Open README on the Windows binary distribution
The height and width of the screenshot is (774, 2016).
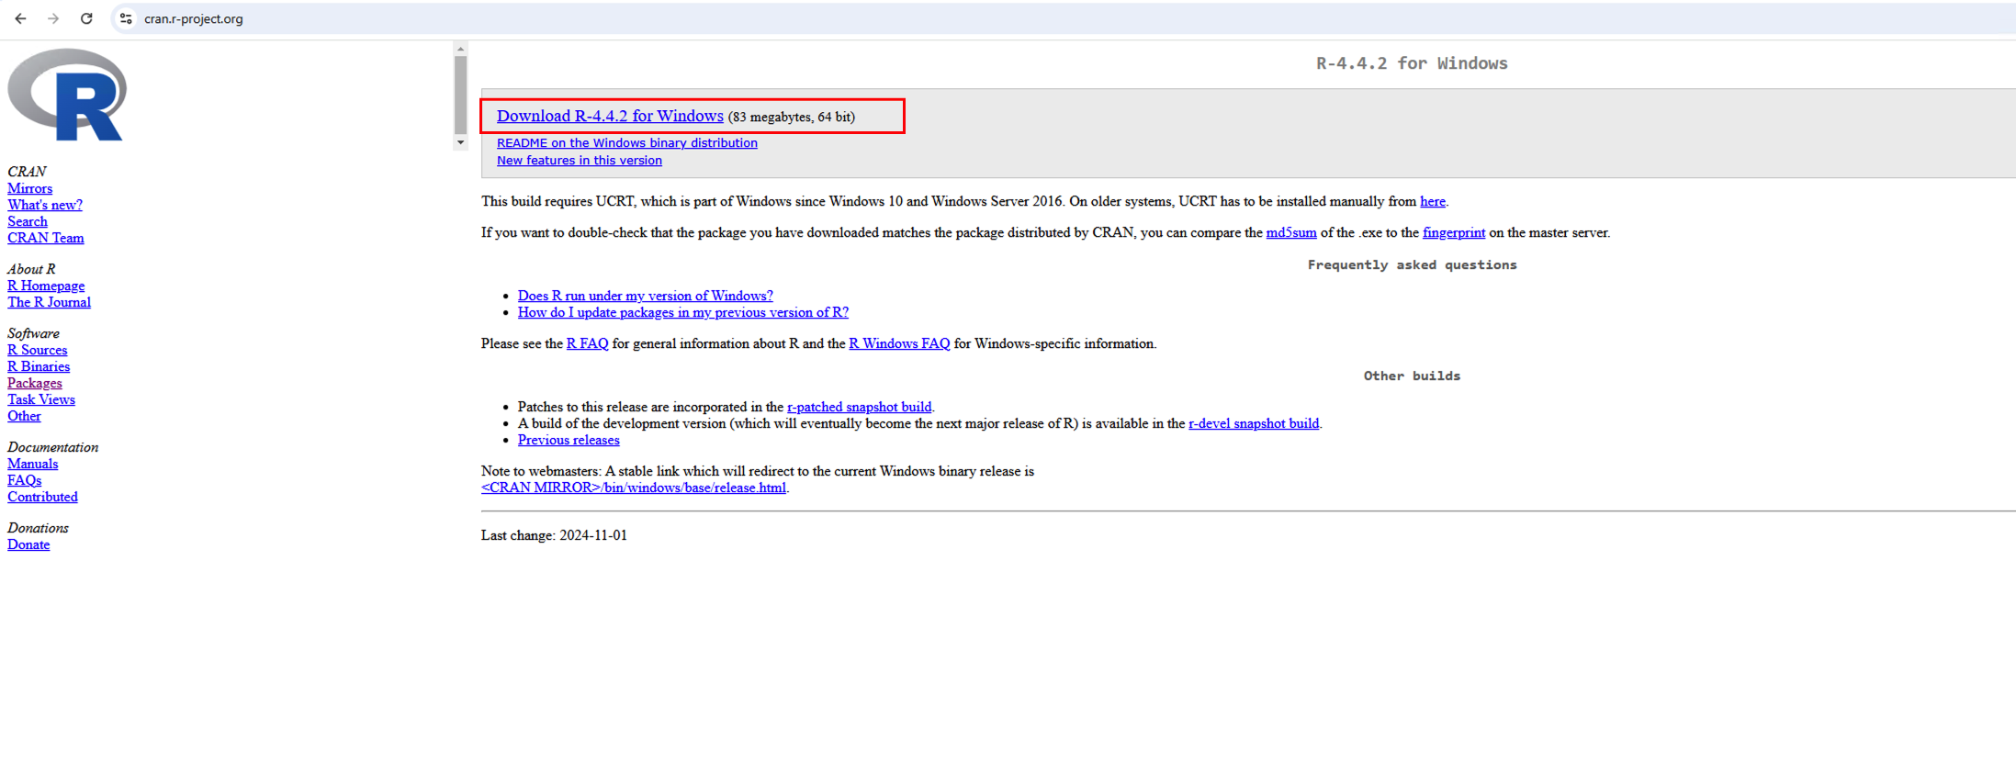tap(627, 143)
